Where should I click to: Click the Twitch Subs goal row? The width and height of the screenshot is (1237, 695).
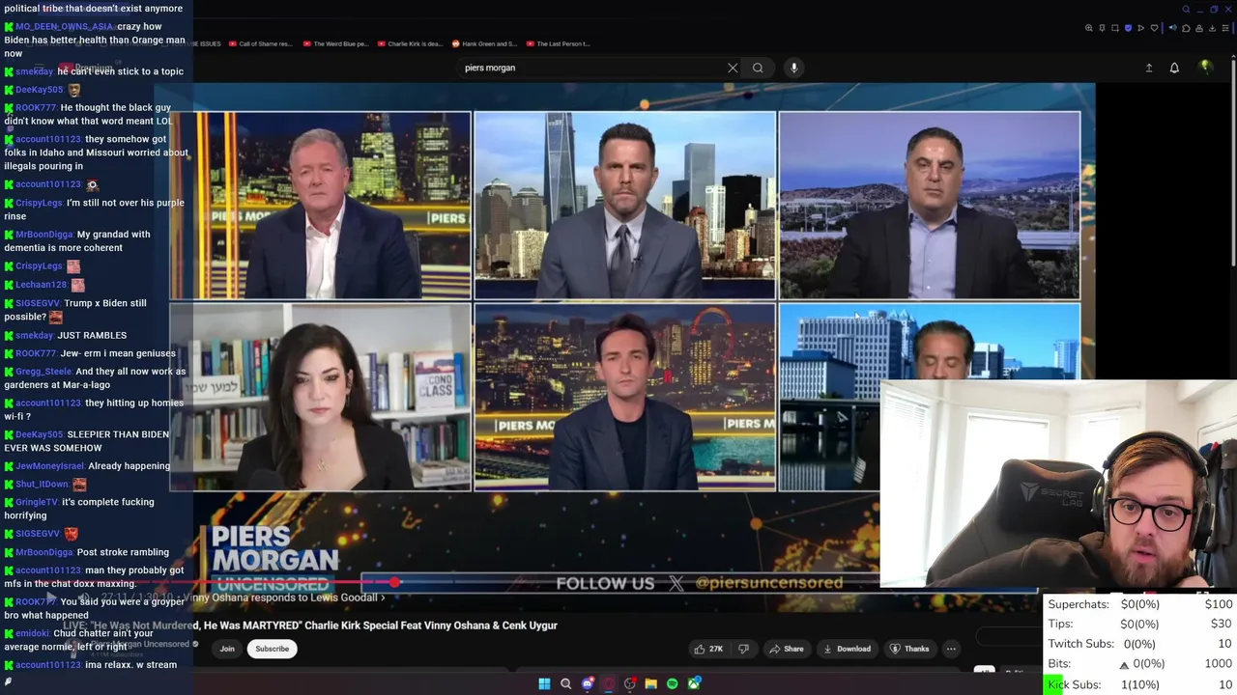[1140, 644]
